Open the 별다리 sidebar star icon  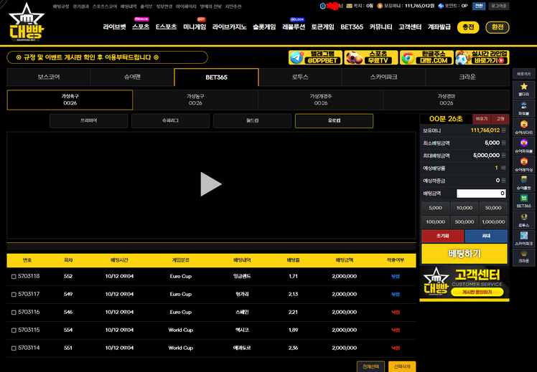click(524, 89)
